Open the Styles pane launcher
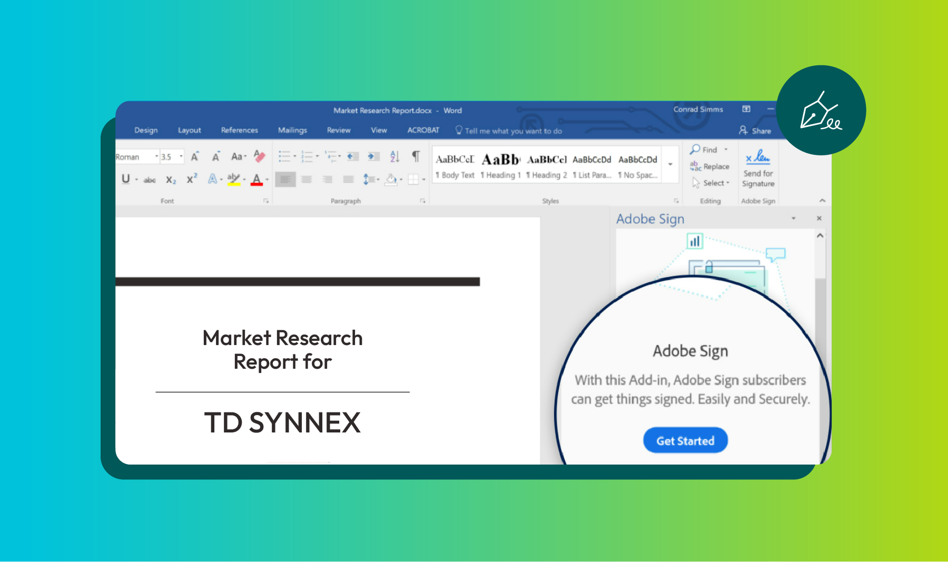Screen dimensions: 948x562 coord(676,201)
